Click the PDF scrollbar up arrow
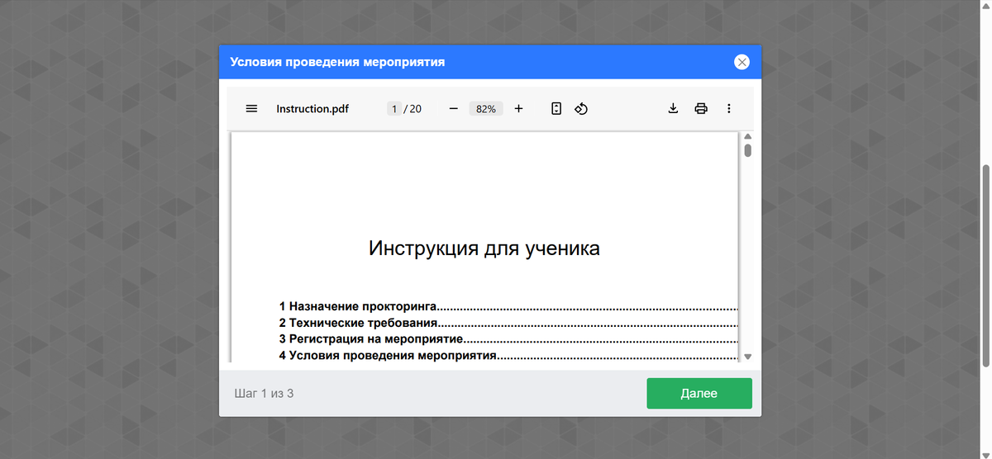 (748, 136)
